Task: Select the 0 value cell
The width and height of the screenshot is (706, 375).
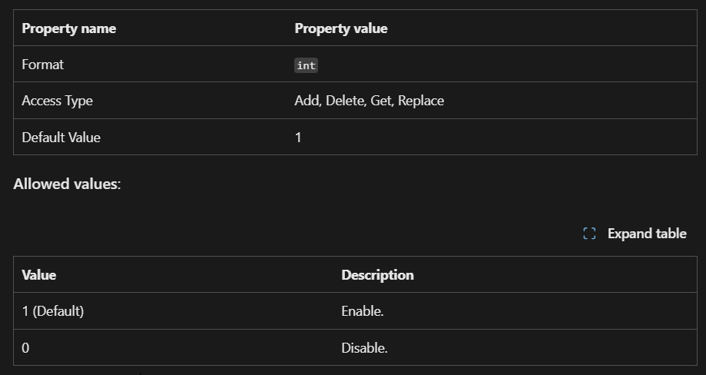Action: [25, 348]
